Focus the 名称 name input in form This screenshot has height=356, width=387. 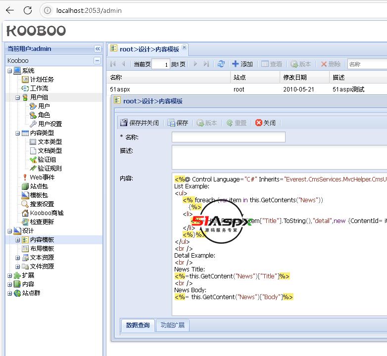tap(229, 137)
